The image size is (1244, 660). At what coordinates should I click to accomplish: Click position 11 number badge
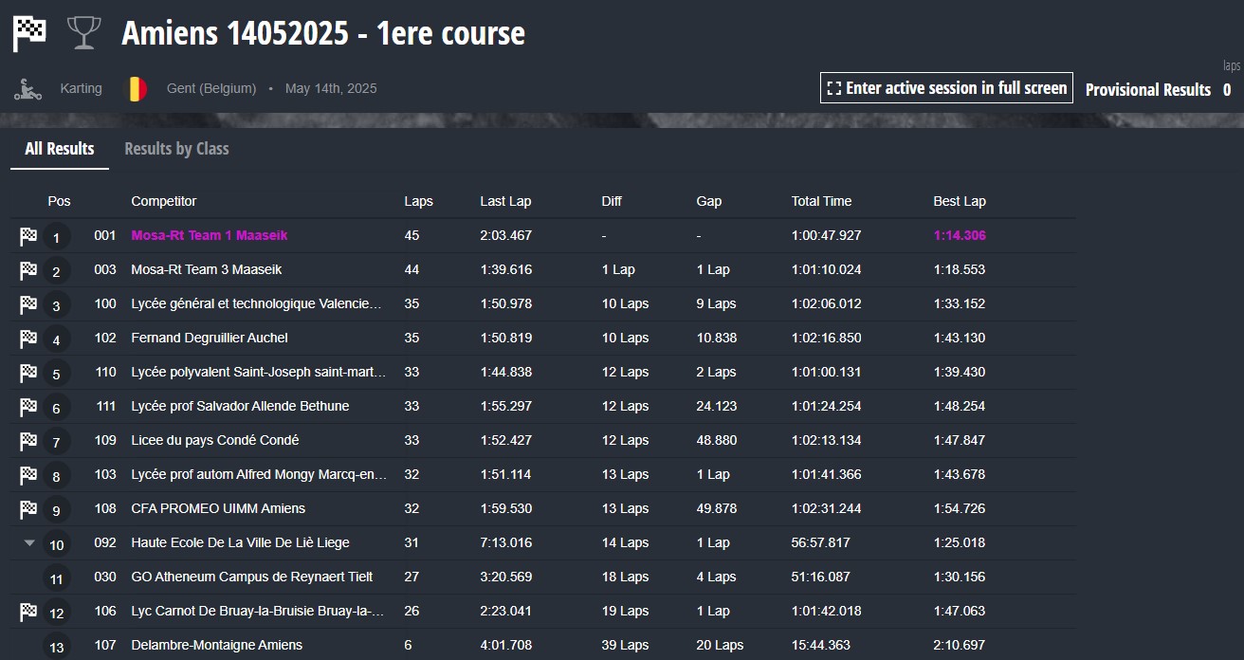pos(56,578)
